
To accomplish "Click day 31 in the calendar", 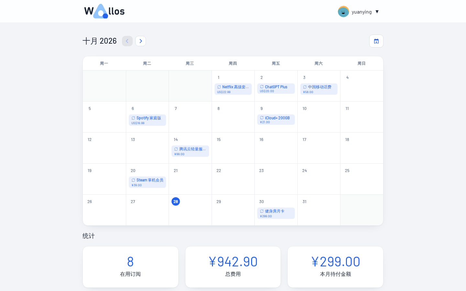I will pos(305,202).
